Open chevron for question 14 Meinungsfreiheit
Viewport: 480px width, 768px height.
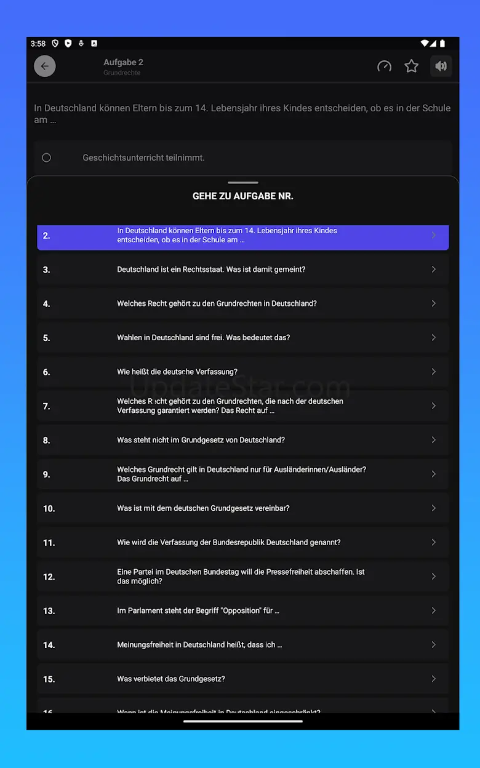(x=434, y=645)
